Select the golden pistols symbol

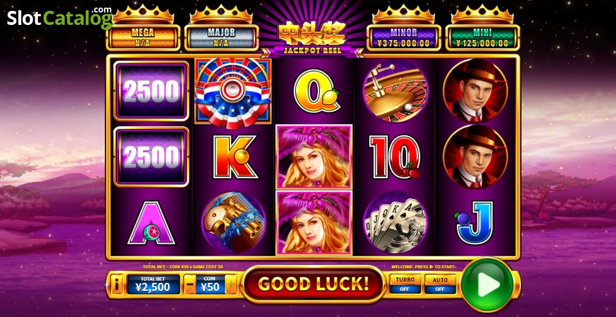click(x=234, y=222)
